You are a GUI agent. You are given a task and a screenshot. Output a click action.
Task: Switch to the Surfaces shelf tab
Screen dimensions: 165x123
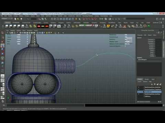53,23
